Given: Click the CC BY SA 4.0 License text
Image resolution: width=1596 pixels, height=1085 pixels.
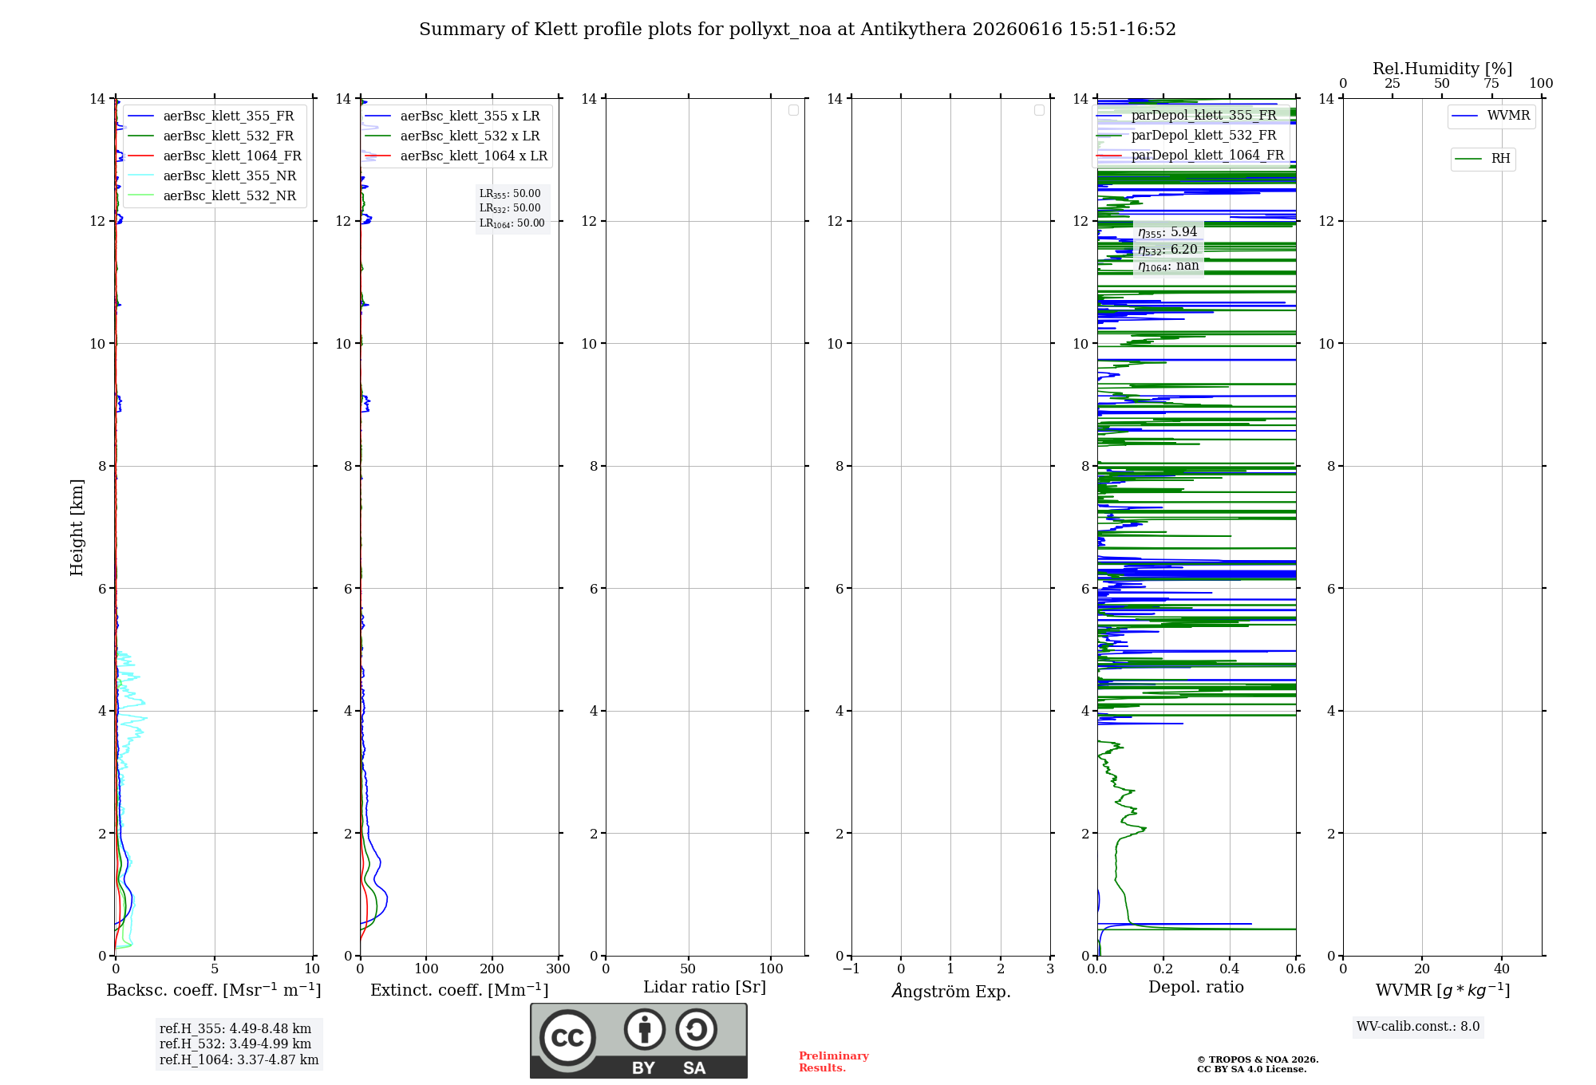Looking at the screenshot, I should [x=1252, y=1069].
